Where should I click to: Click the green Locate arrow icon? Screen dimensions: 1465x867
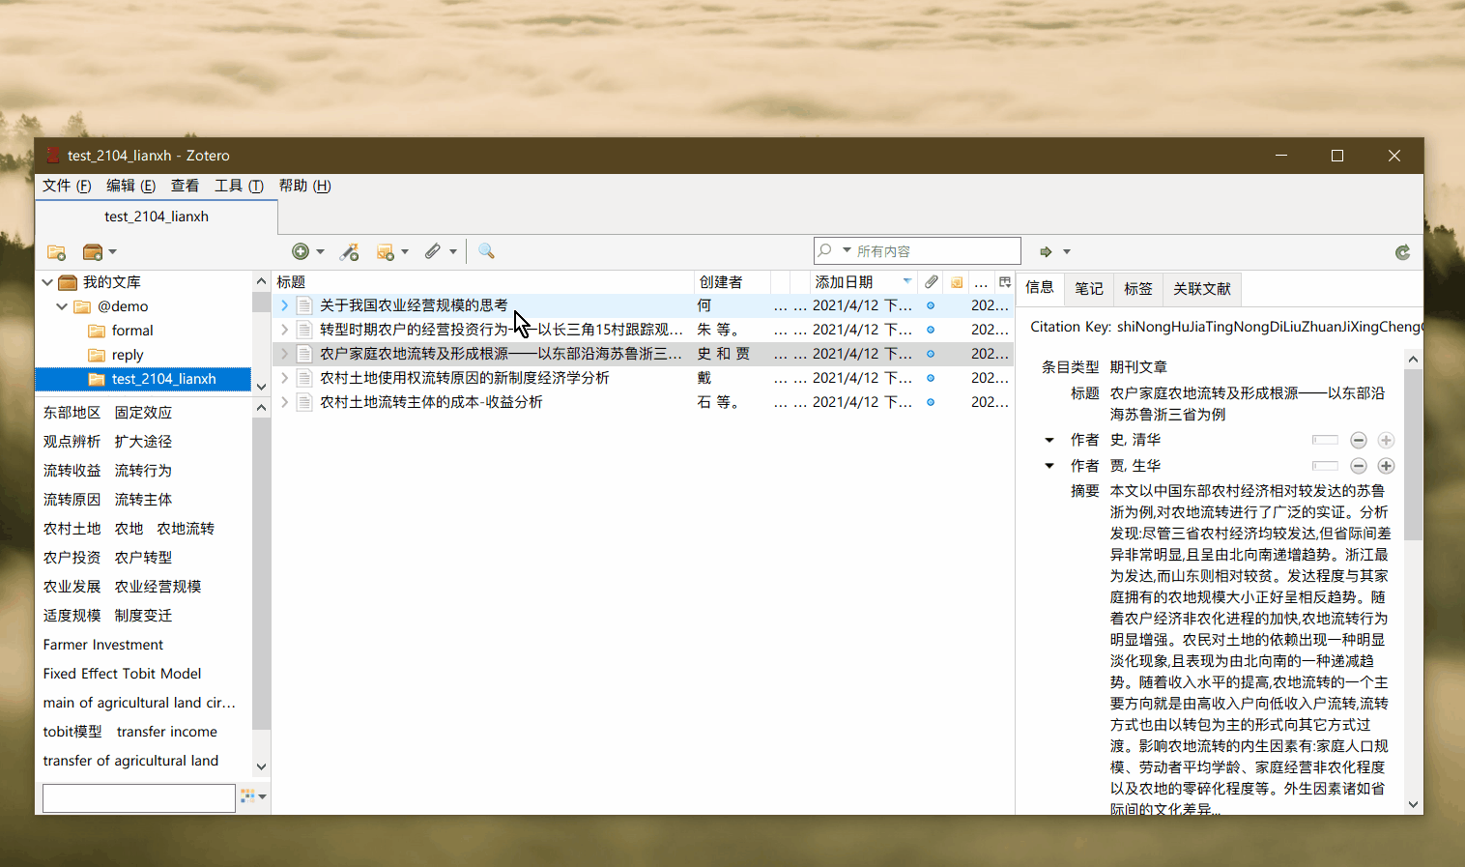(1046, 252)
